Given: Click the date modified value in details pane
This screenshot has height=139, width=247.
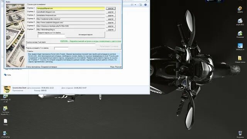Looking at the screenshot, I should pyautogui.click(x=47, y=88).
